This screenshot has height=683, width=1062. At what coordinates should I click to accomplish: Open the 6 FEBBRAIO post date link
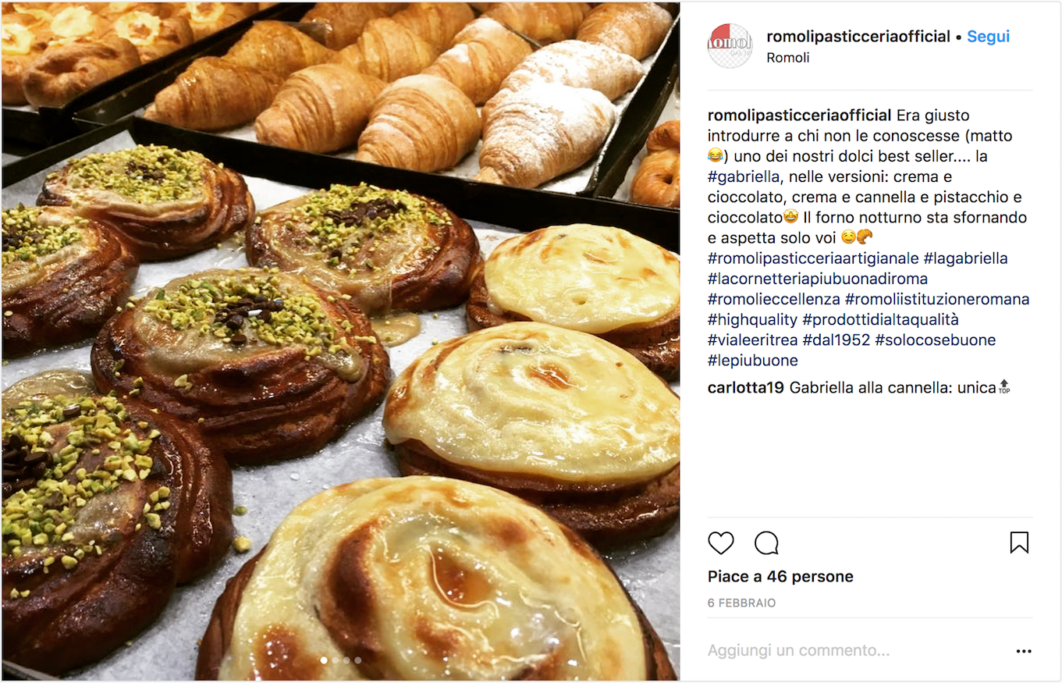[741, 603]
